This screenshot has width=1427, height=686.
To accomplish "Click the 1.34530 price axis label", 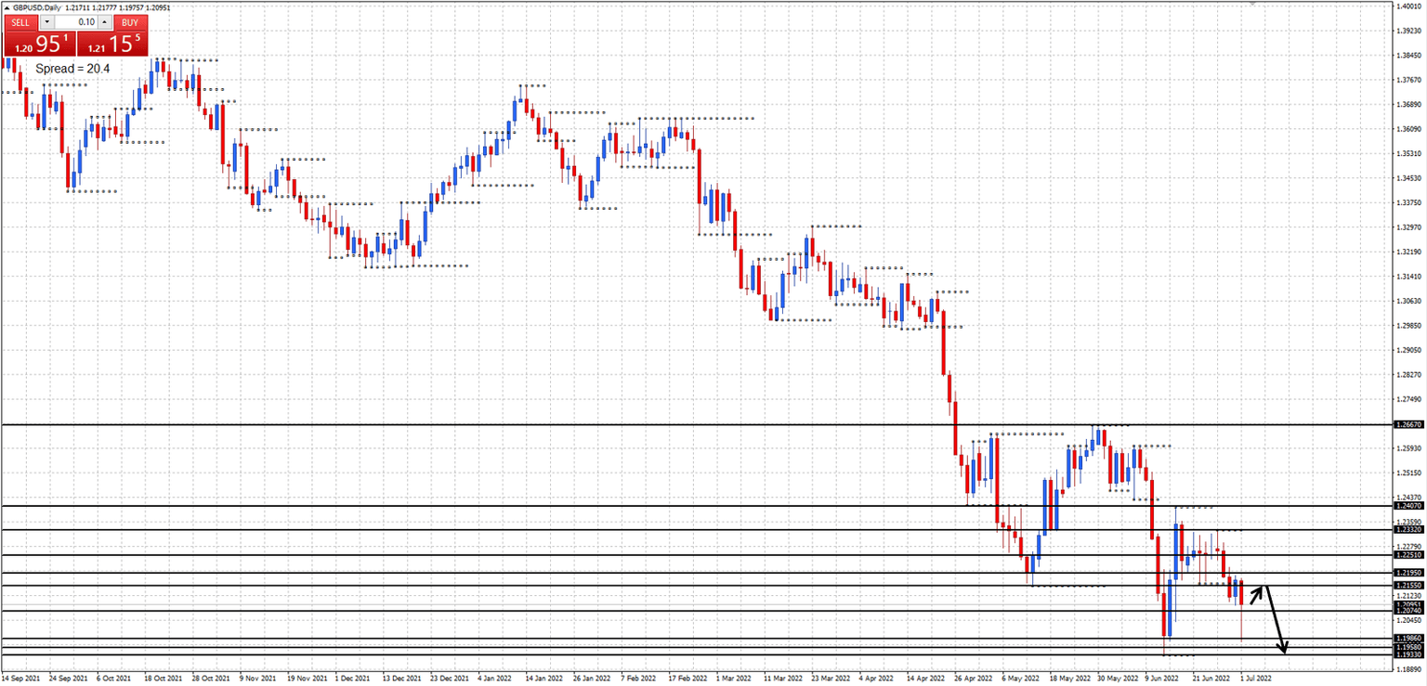I will tap(1410, 178).
